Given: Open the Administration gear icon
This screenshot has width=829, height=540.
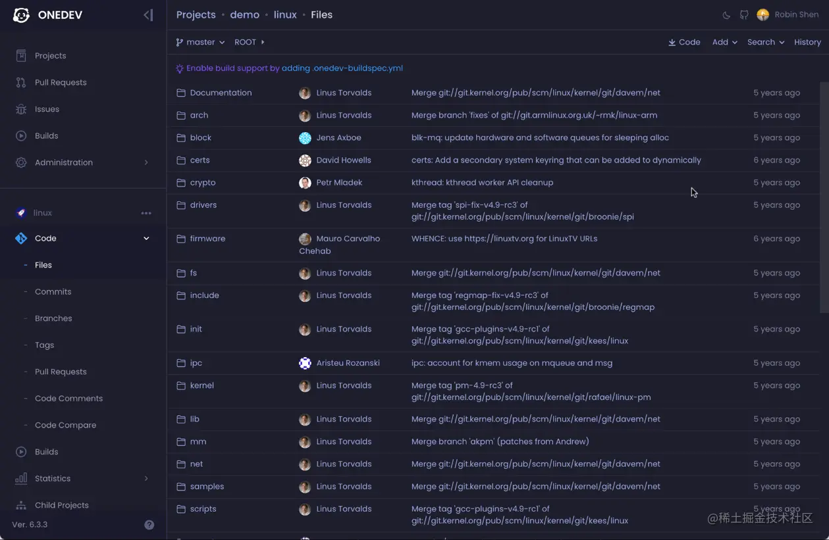Looking at the screenshot, I should coord(21,162).
